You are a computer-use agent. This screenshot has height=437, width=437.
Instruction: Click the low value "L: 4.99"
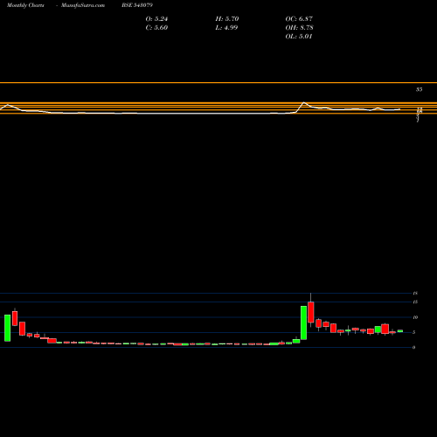tap(226, 28)
